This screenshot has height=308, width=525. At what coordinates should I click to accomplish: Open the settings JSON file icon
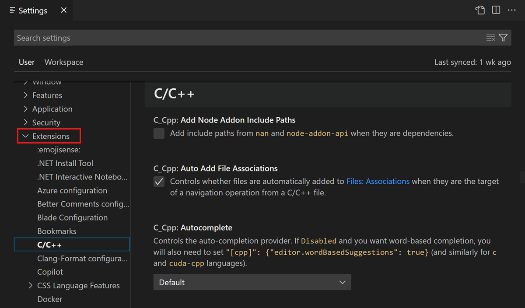tap(480, 10)
